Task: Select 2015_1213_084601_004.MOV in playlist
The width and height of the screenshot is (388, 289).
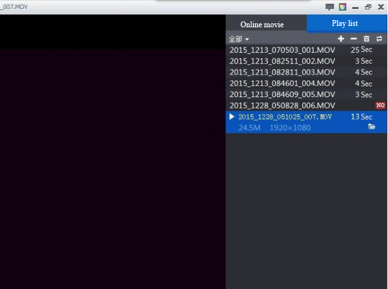Action: pos(307,83)
